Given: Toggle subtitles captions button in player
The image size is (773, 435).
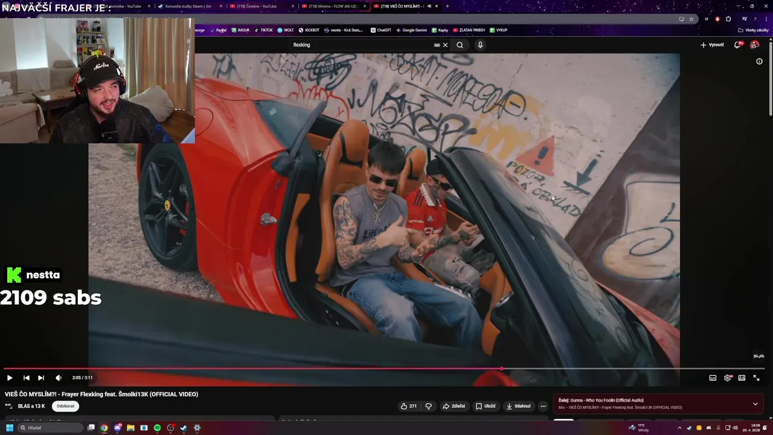Looking at the screenshot, I should 713,378.
